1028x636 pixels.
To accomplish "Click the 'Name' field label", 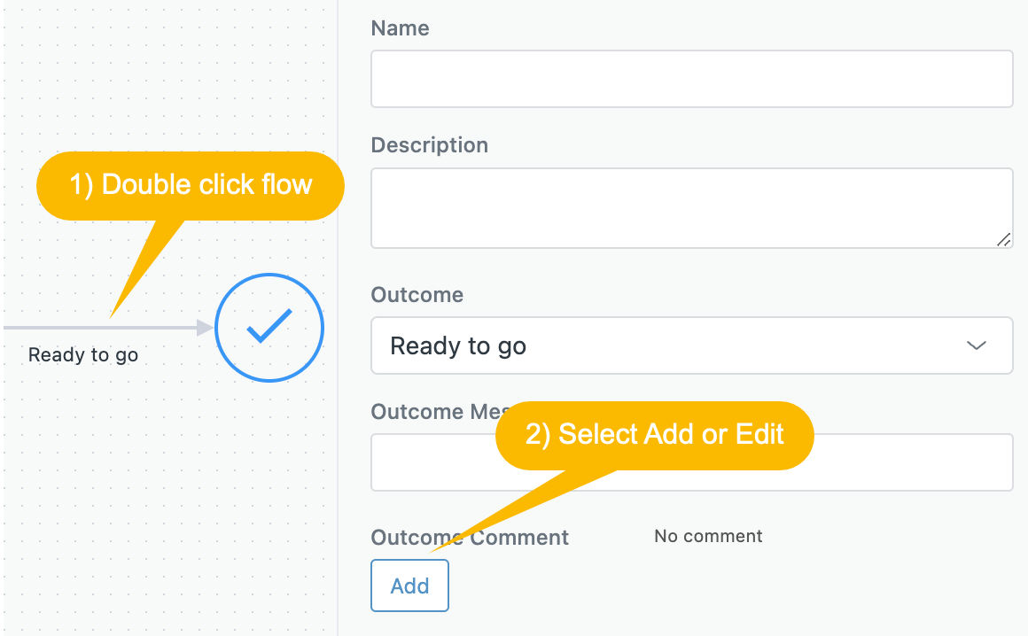I will click(x=400, y=27).
